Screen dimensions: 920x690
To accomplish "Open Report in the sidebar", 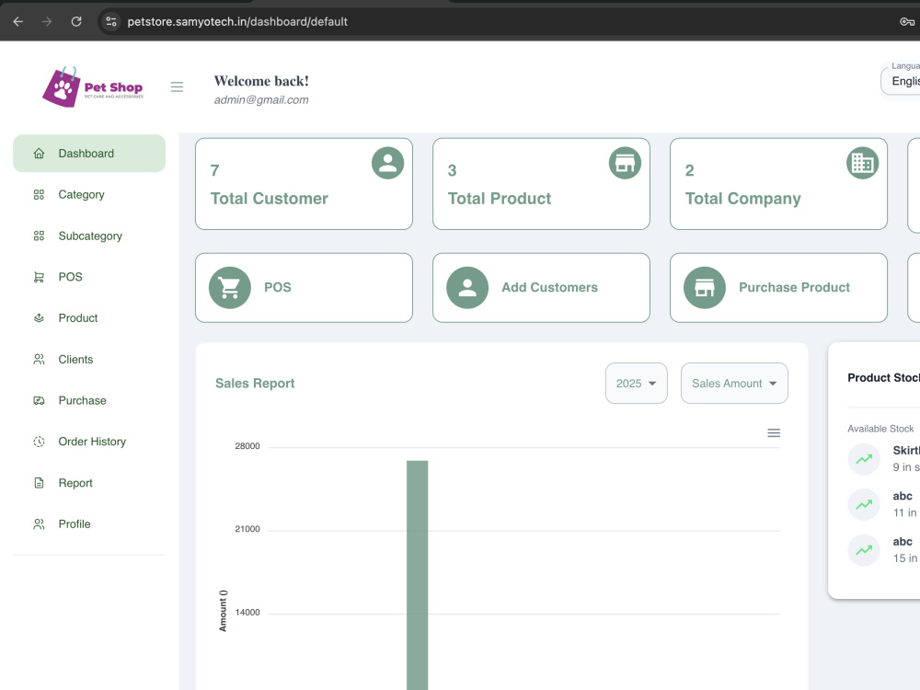I will tap(89, 483).
